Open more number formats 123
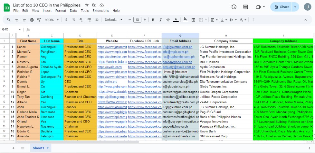 [96, 20]
